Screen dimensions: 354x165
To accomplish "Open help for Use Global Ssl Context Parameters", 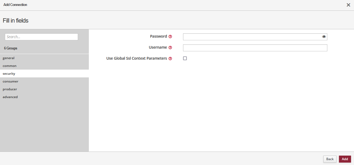I will [170, 59].
